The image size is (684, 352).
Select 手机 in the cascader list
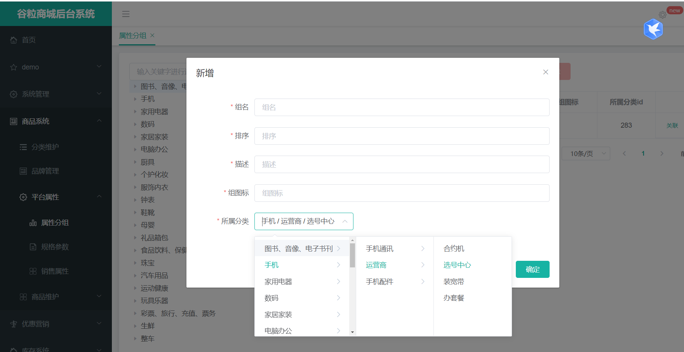302,265
